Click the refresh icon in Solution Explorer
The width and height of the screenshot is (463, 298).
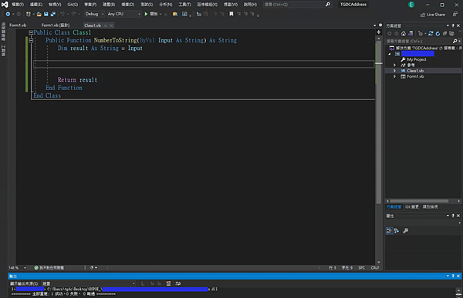pos(438,33)
